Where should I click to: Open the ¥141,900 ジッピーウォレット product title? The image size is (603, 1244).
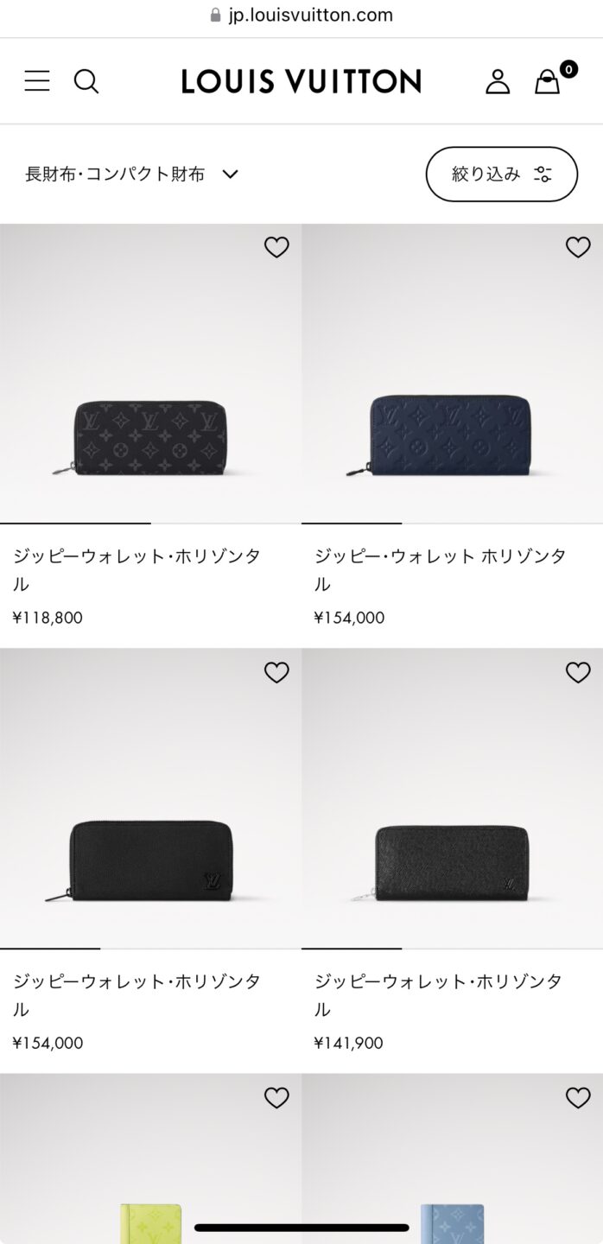(439, 995)
